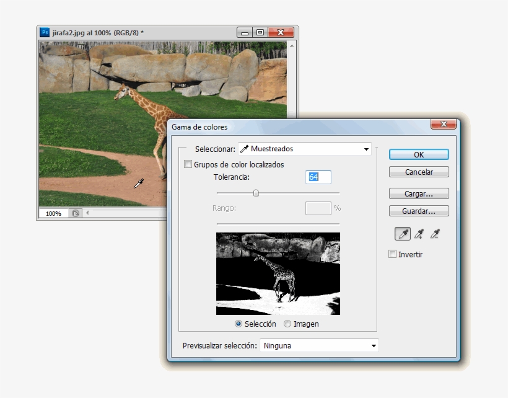Select the main Eyedropper sampling tool
This screenshot has height=398, width=508.
coord(403,234)
